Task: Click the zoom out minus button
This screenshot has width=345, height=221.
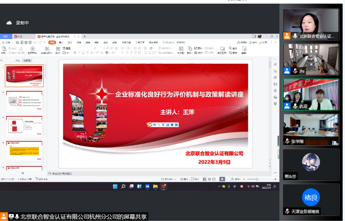Action: coord(244,179)
